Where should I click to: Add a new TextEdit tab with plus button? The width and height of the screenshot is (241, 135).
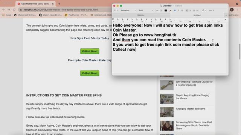226,15
